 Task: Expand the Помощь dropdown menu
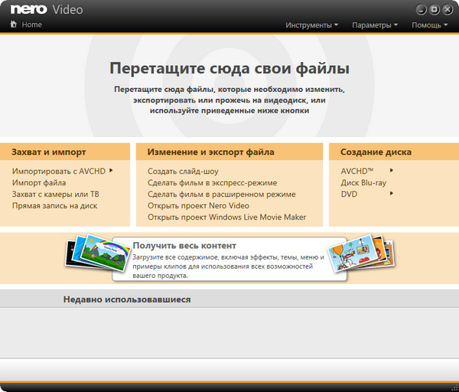430,25
